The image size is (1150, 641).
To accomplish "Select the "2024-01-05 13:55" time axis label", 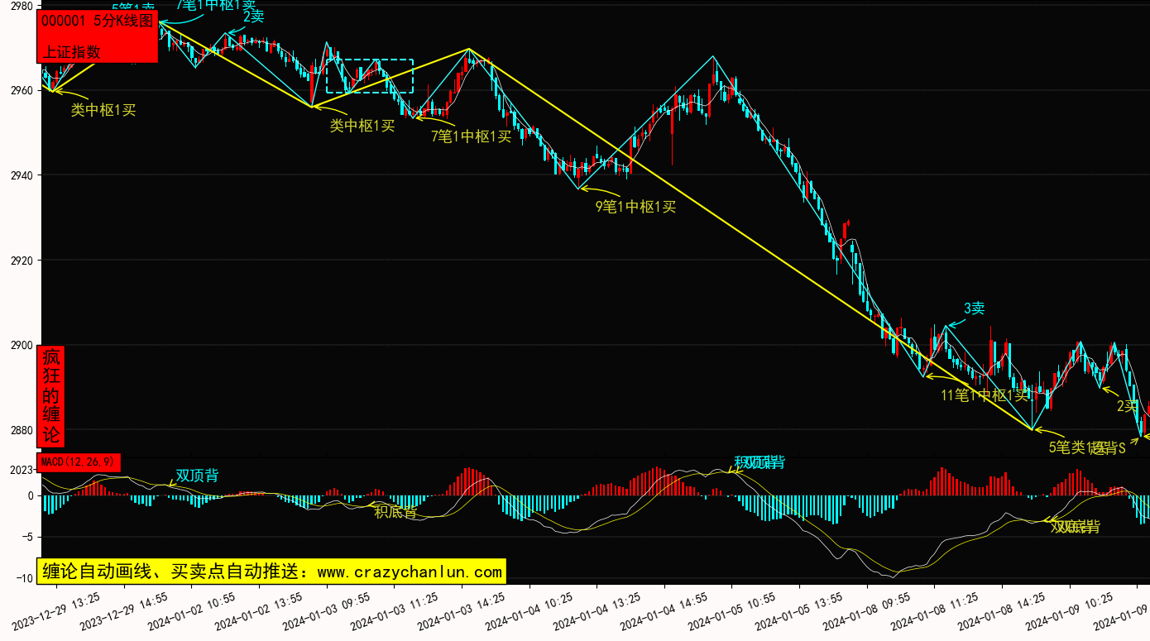I will [800, 612].
